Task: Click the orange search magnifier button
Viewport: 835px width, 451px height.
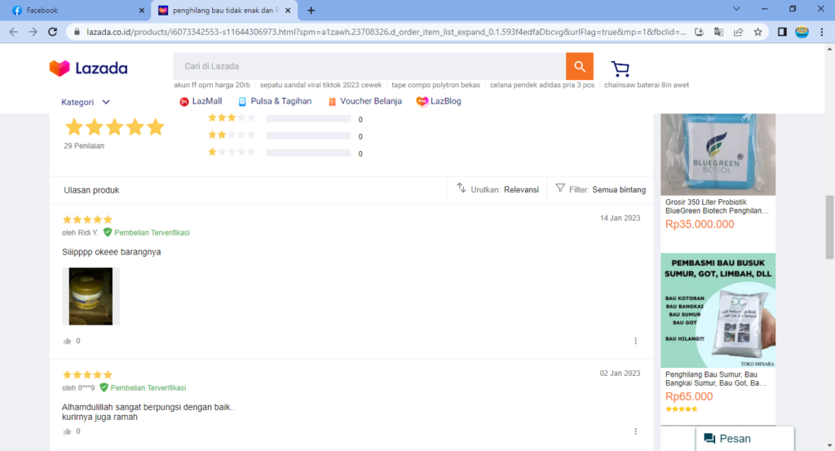Action: 579,66
